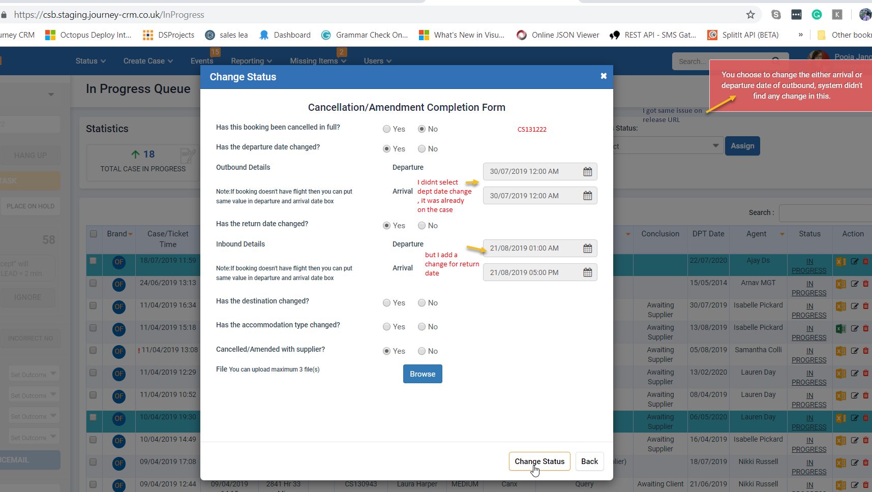Focus the browser address bar URL

click(109, 15)
